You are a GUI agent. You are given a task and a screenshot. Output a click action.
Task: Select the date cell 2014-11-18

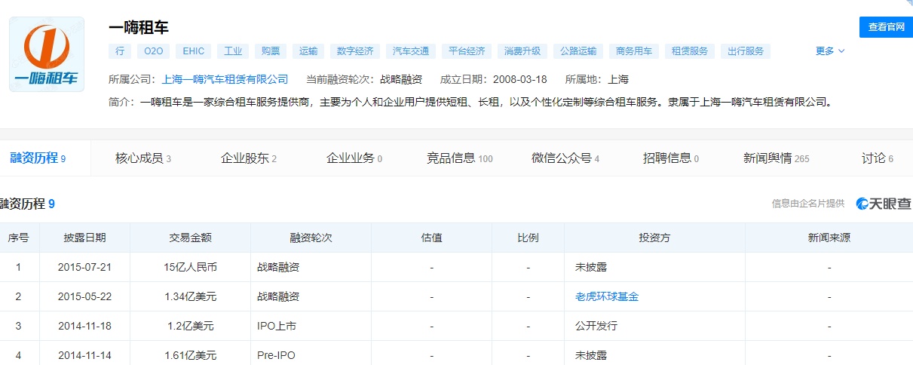pyautogui.click(x=84, y=327)
